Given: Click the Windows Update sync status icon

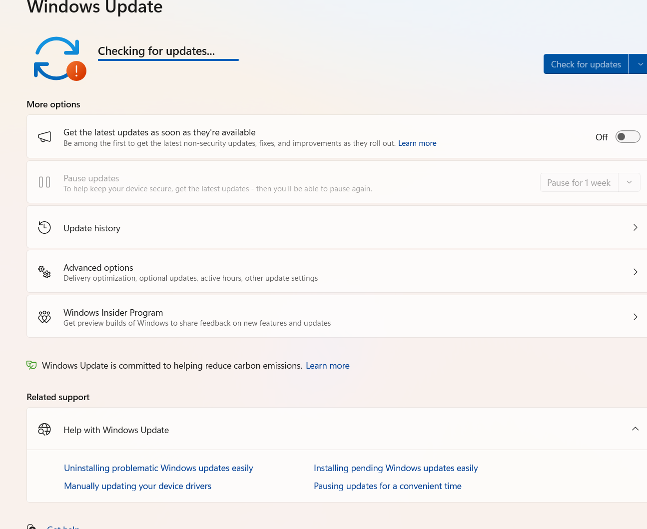Looking at the screenshot, I should coord(60,58).
